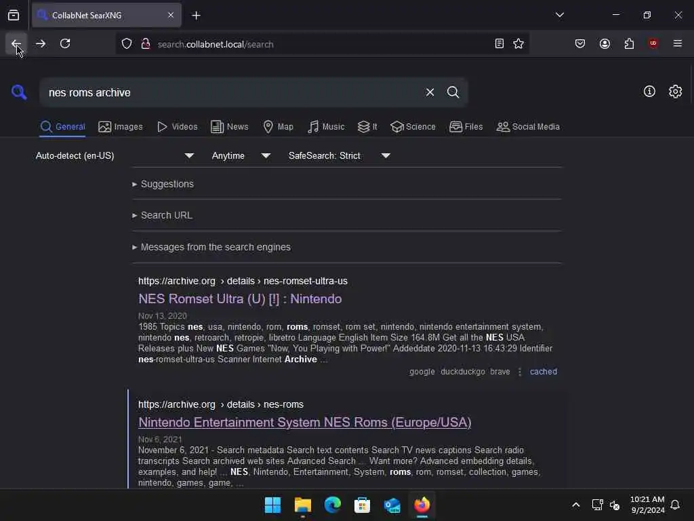Reload the current page

(x=65, y=44)
